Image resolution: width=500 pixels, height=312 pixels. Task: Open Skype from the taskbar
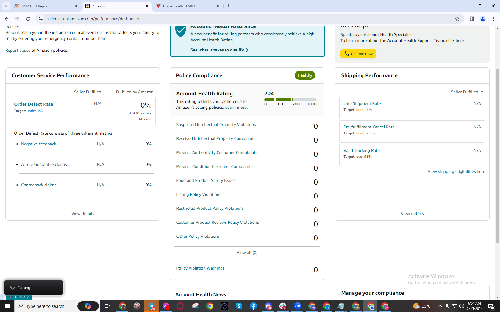point(239,306)
